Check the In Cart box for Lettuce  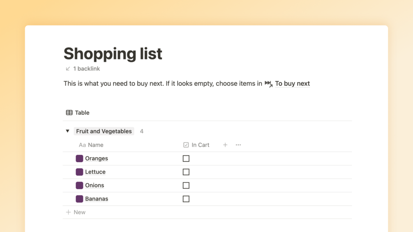pyautogui.click(x=186, y=172)
